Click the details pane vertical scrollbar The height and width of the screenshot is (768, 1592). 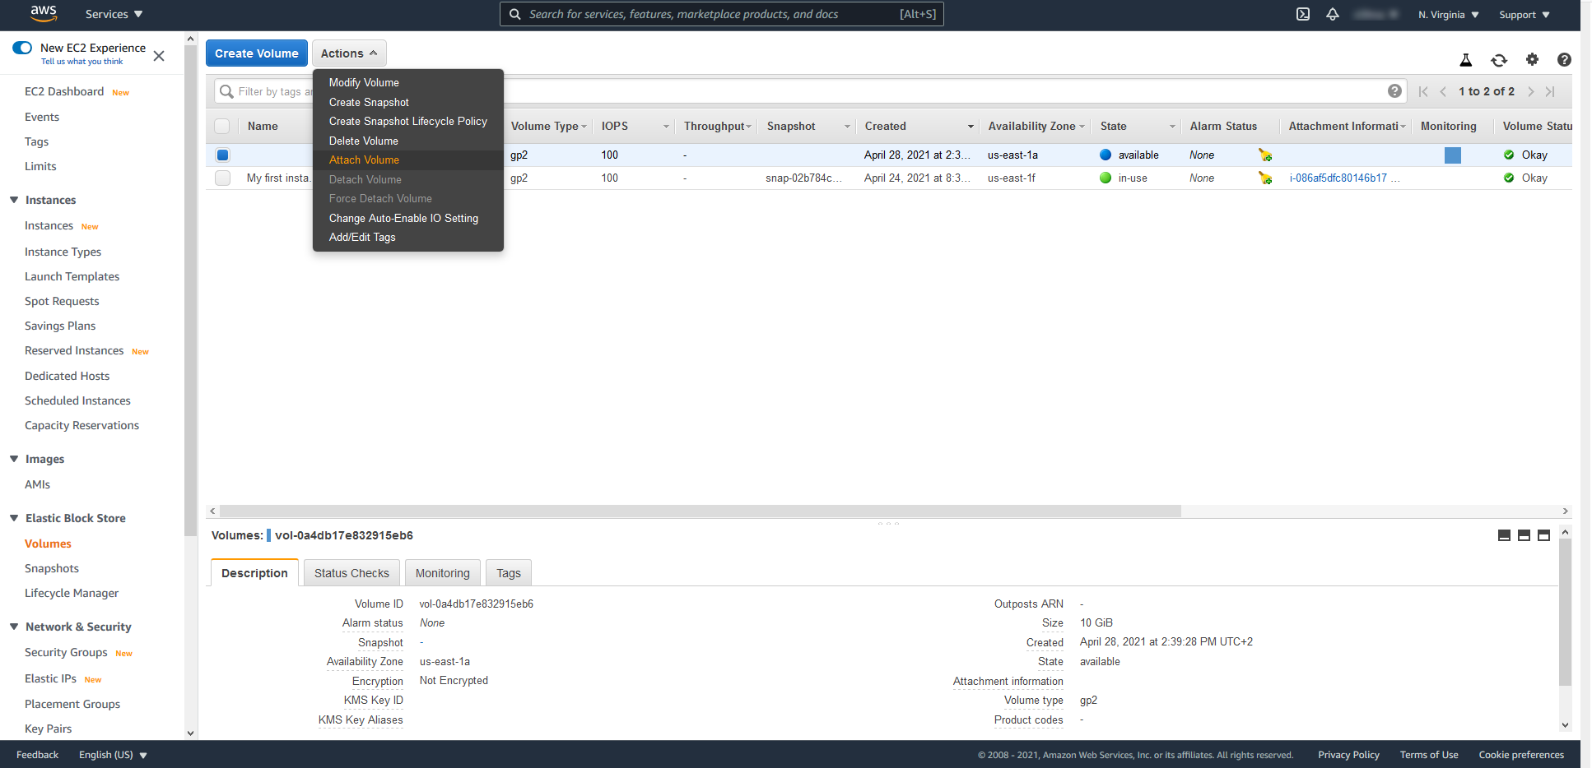point(1565,612)
